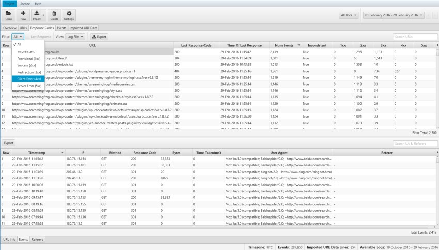Sort by User Agent column header
Image resolution: width=439 pixels, height=250 pixels.
point(278,153)
